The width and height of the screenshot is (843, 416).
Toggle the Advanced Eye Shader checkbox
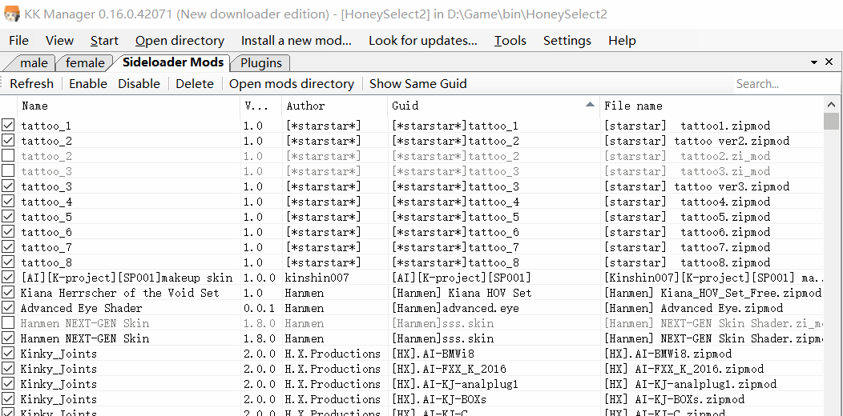pyautogui.click(x=8, y=308)
